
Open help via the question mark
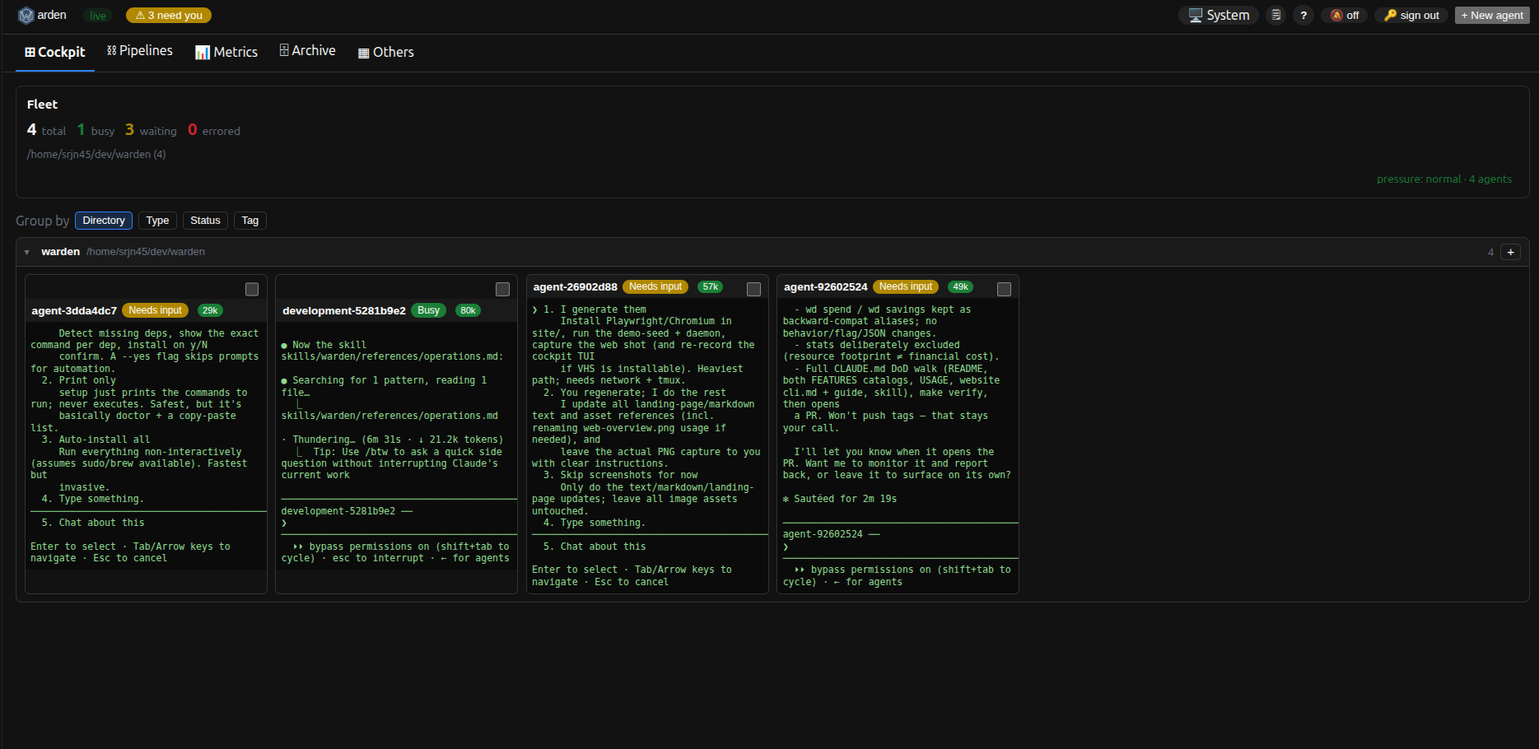1303,16
